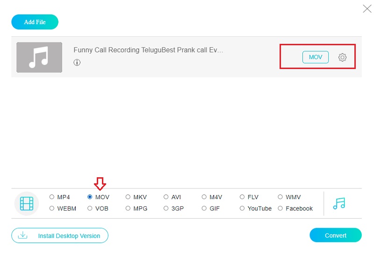Close the converter dialog
This screenshot has width=374, height=257.
[367, 8]
